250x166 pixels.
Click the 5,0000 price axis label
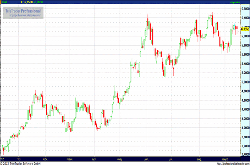point(245,82)
